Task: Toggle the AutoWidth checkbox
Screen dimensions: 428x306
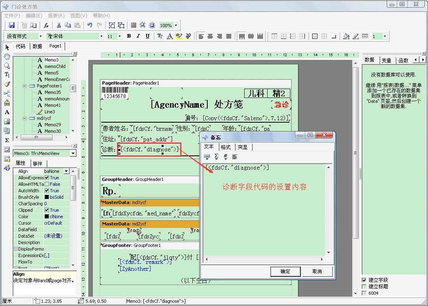Action: coord(47,191)
